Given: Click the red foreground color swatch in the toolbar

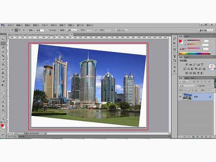Looking at the screenshot, I should click(3, 126).
